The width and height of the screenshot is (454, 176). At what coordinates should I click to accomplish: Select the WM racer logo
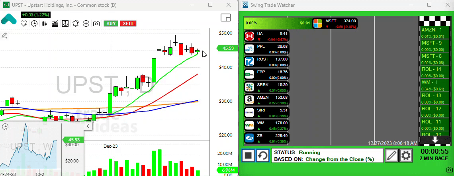pyautogui.click(x=249, y=125)
